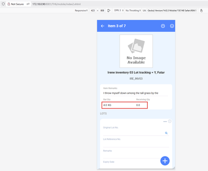Click the Receiving Qty value 0.0
208x171 pixels.
(x=138, y=105)
